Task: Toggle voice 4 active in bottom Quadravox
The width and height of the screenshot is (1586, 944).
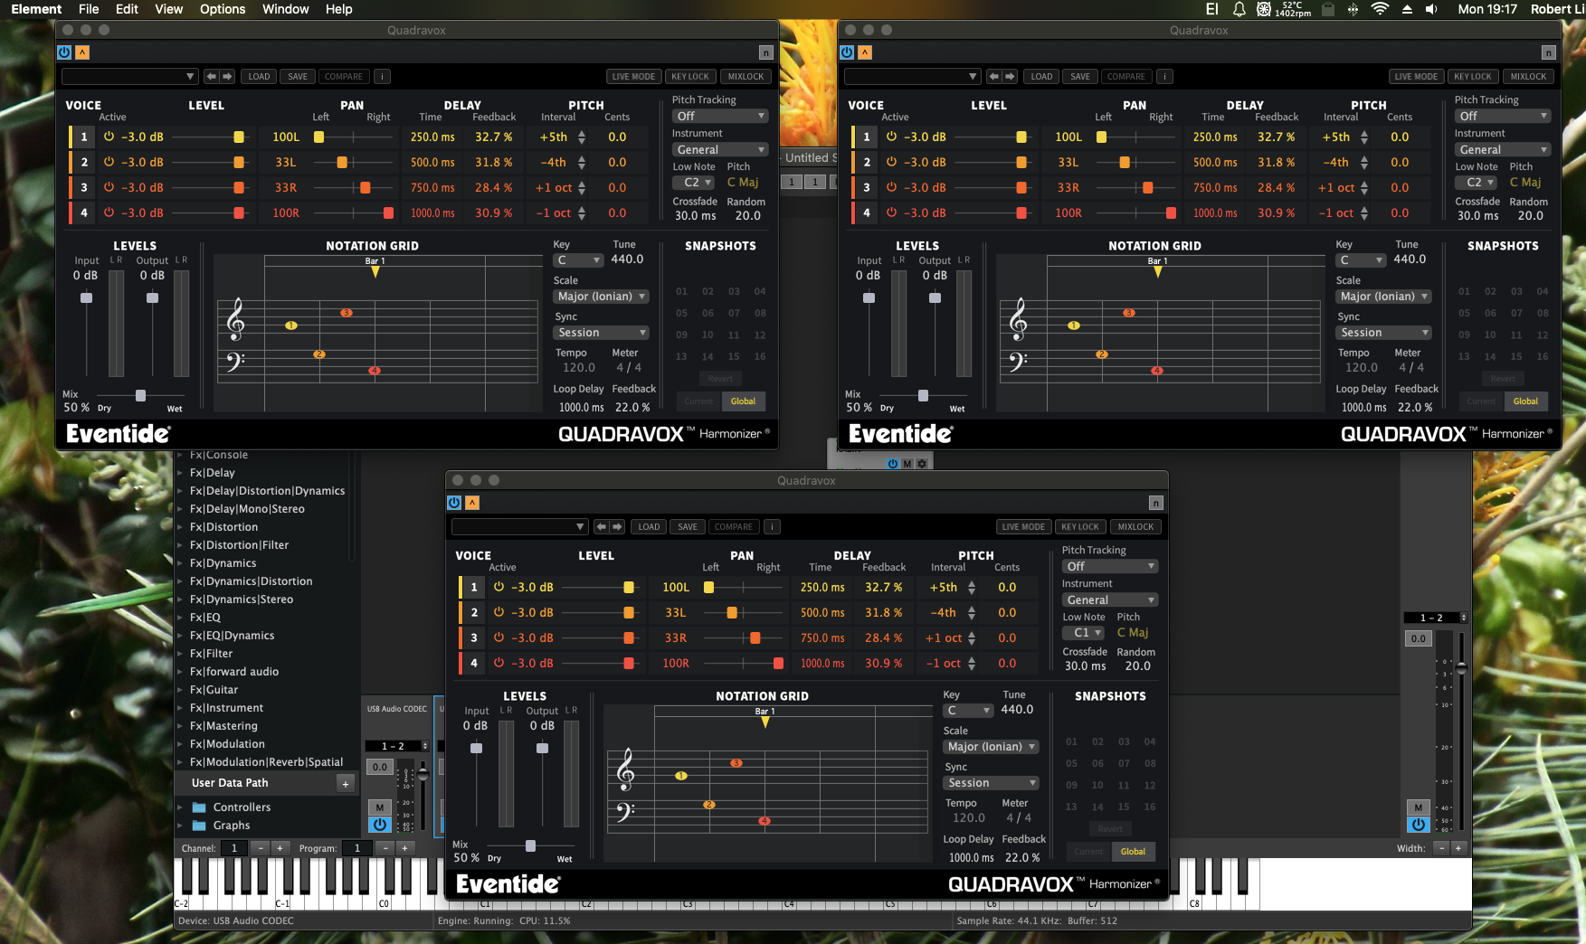Action: point(499,664)
